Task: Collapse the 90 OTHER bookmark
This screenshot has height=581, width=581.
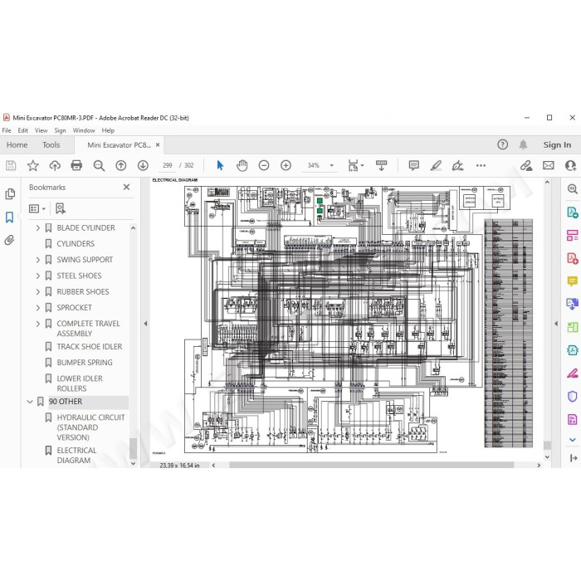Action: 30,402
